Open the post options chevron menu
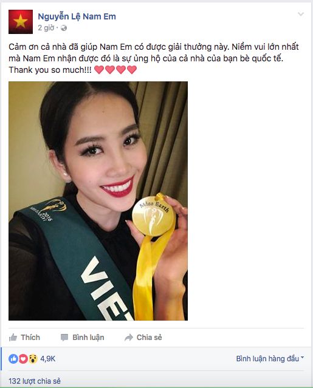 pyautogui.click(x=301, y=14)
